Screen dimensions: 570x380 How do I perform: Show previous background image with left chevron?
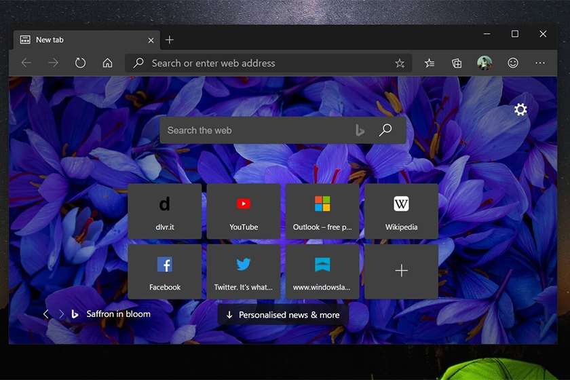[46, 314]
